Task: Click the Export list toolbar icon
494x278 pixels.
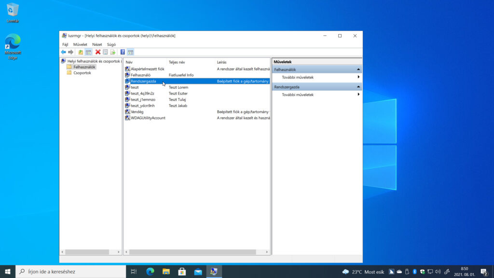Action: click(x=113, y=52)
